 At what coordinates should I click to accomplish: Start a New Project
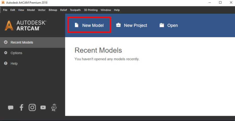(132, 25)
